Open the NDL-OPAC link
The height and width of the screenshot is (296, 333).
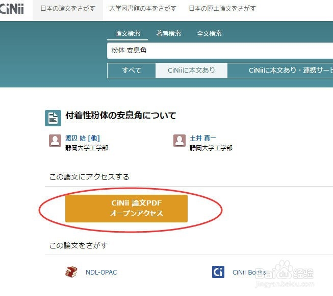pos(101,272)
